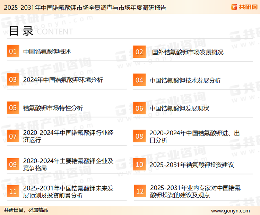
Task: Select the orange 03 number badge
Action: pos(13,80)
